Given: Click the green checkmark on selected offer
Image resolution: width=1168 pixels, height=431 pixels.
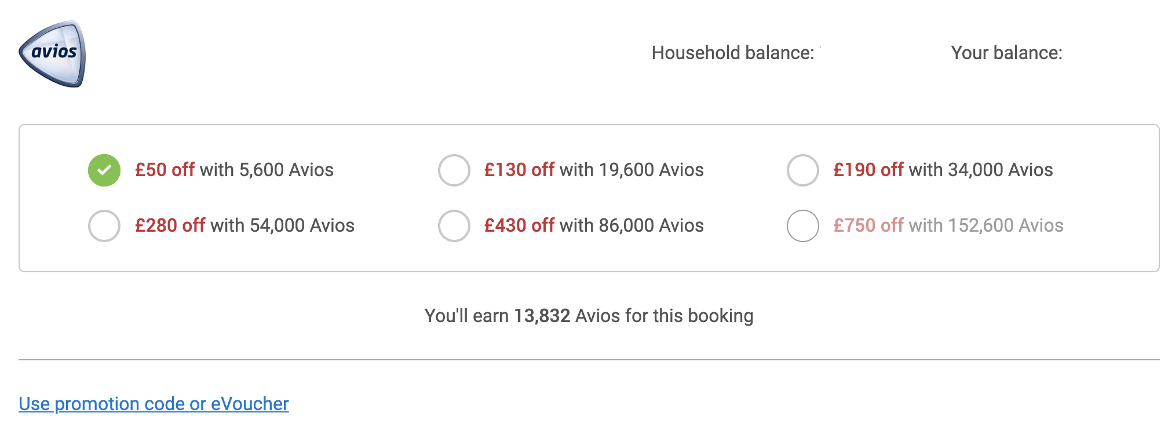Looking at the screenshot, I should click(104, 170).
